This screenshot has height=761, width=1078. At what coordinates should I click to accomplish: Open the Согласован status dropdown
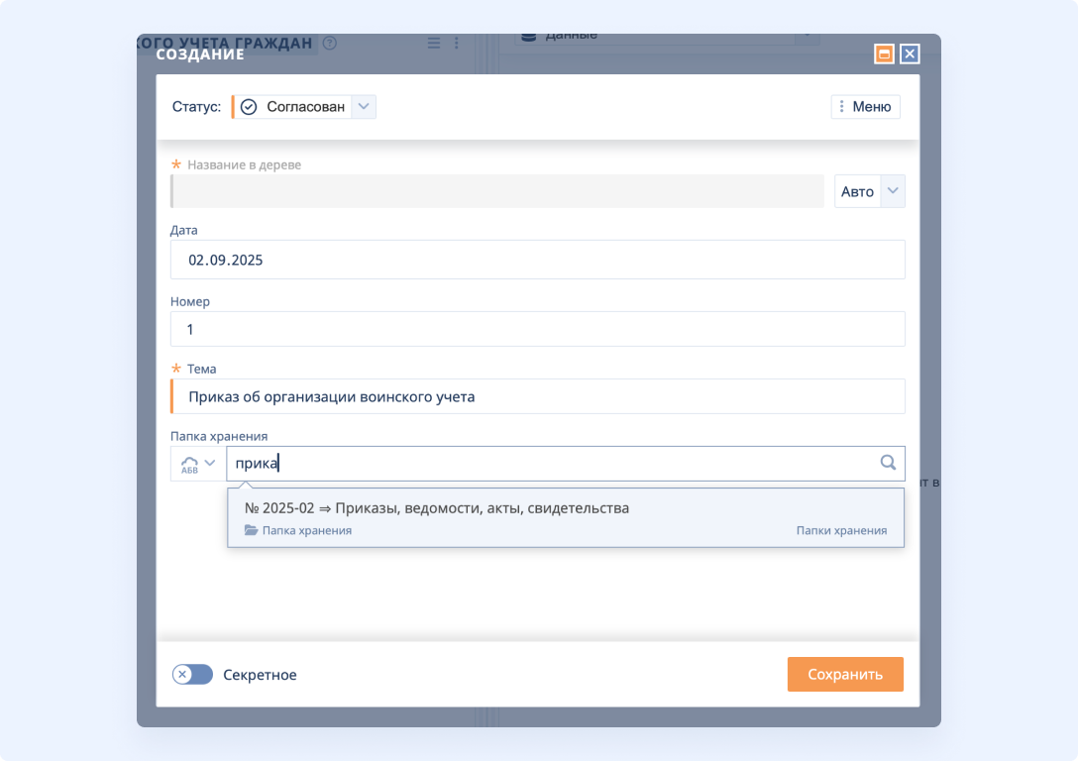(x=364, y=106)
